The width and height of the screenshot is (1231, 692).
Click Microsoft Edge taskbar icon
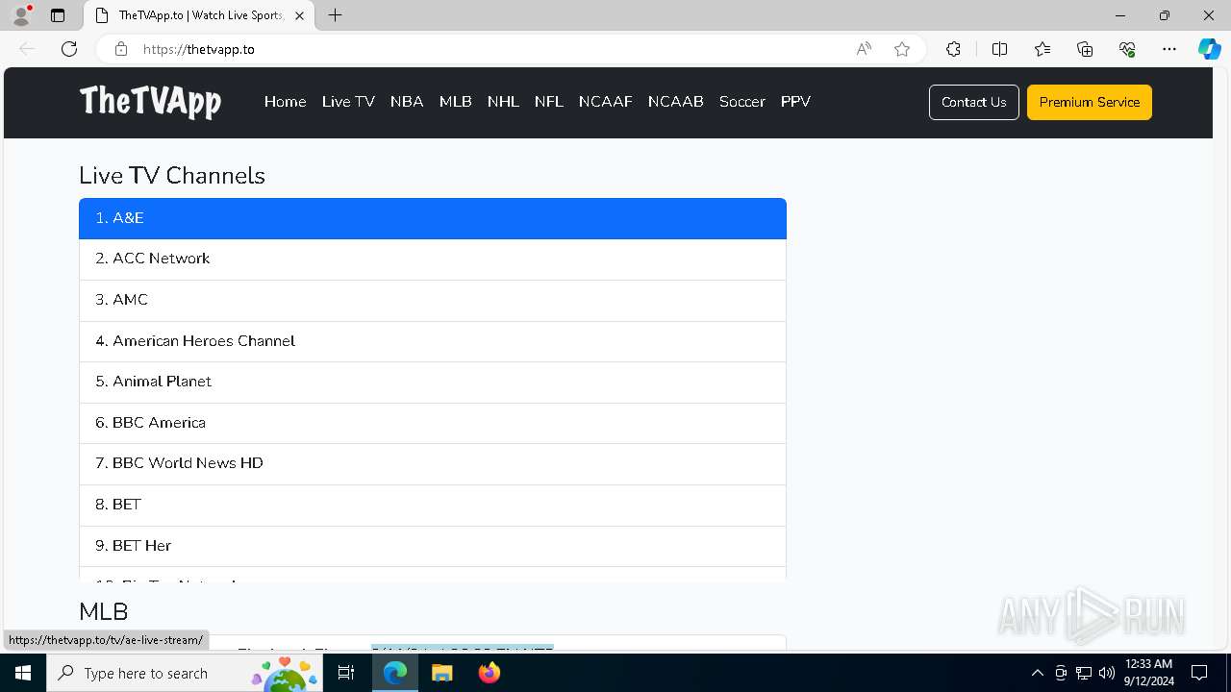point(395,673)
